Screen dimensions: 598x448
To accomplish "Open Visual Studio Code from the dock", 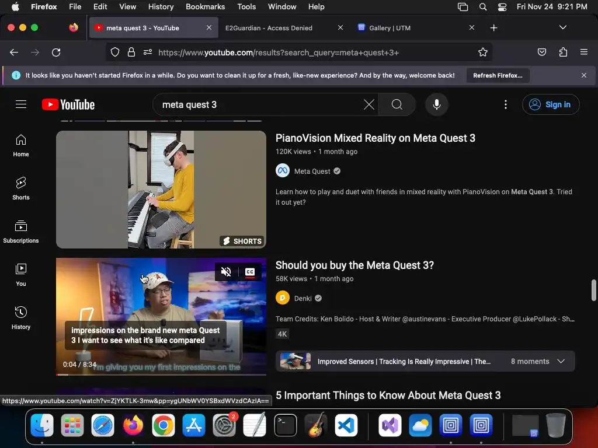I will [x=346, y=425].
